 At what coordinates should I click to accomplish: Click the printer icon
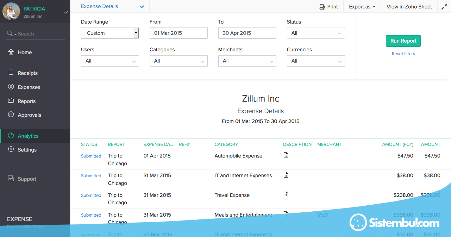coord(321,7)
